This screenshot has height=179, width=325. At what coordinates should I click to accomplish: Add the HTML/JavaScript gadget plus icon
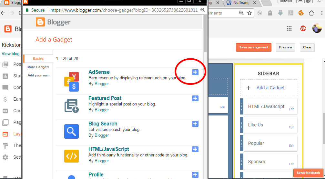coord(195,149)
